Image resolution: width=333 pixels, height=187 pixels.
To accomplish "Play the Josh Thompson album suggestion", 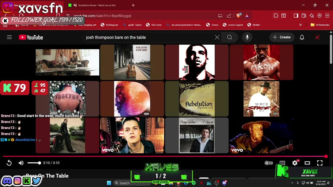I will click(67, 135).
